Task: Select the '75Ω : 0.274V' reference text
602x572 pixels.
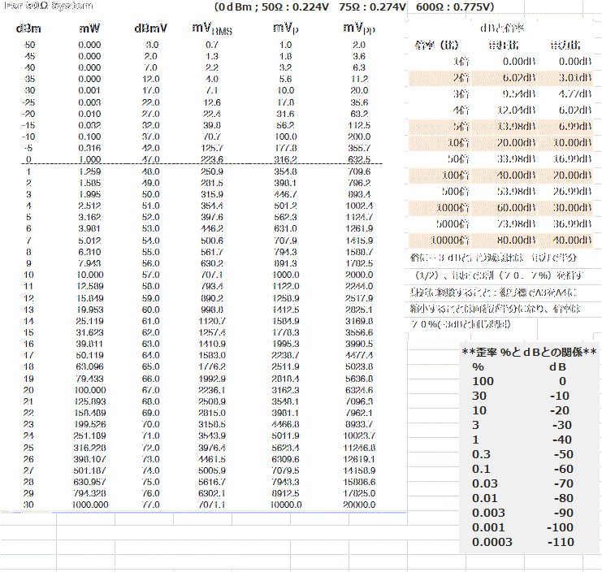Action: tap(372, 7)
